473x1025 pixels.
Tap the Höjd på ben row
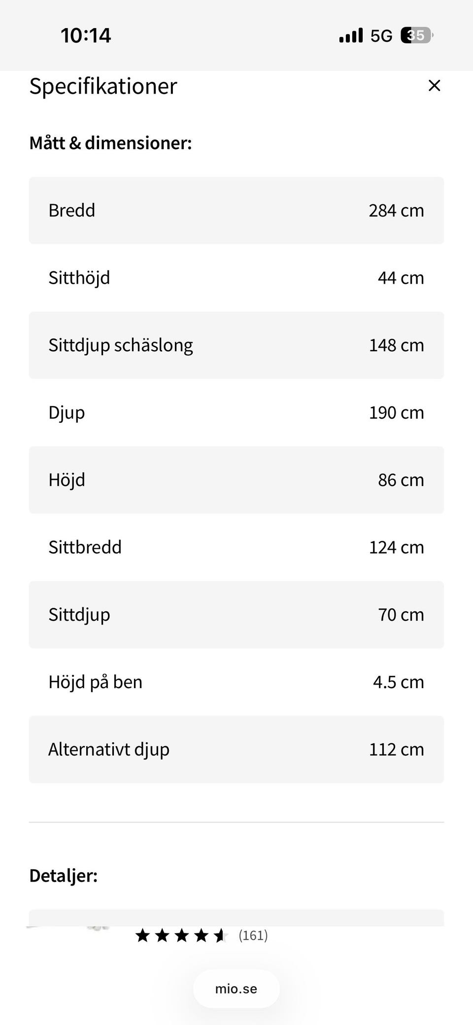point(236,682)
